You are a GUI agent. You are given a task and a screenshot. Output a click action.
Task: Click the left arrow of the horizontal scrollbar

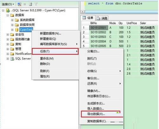click(x=83, y=12)
